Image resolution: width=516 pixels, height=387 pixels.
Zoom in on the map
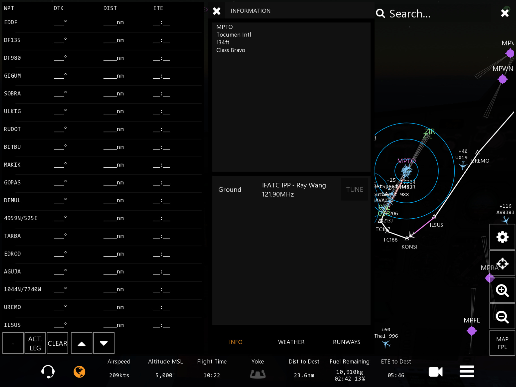tap(502, 290)
